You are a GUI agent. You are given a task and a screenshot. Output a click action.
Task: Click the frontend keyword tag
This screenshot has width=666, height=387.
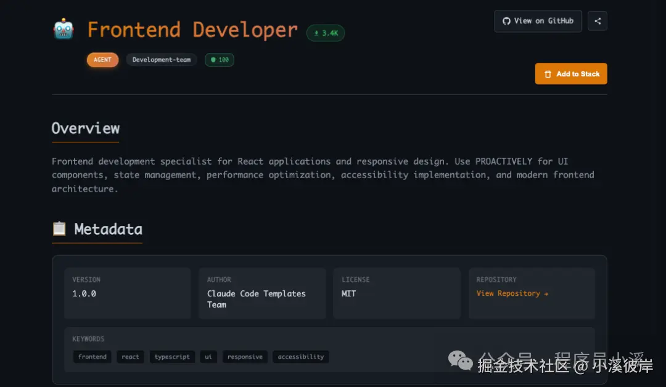(92, 357)
